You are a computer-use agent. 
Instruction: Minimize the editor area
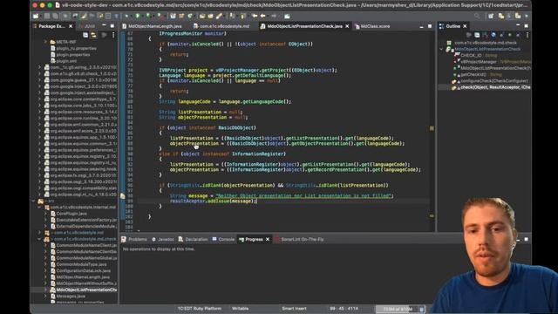[421, 26]
